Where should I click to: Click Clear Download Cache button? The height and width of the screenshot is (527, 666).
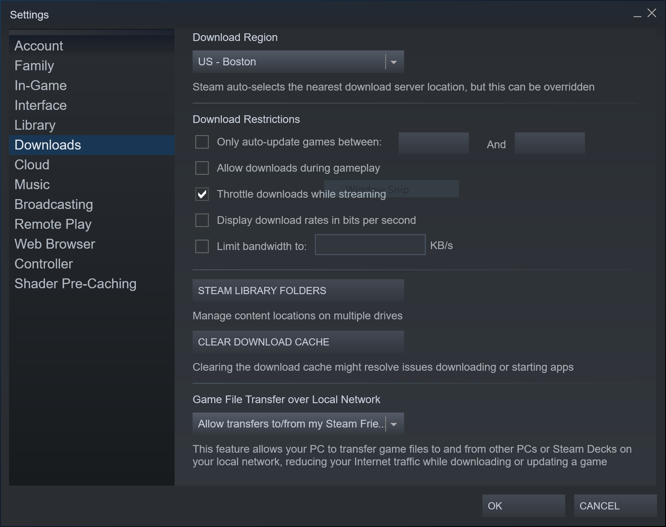click(x=298, y=342)
